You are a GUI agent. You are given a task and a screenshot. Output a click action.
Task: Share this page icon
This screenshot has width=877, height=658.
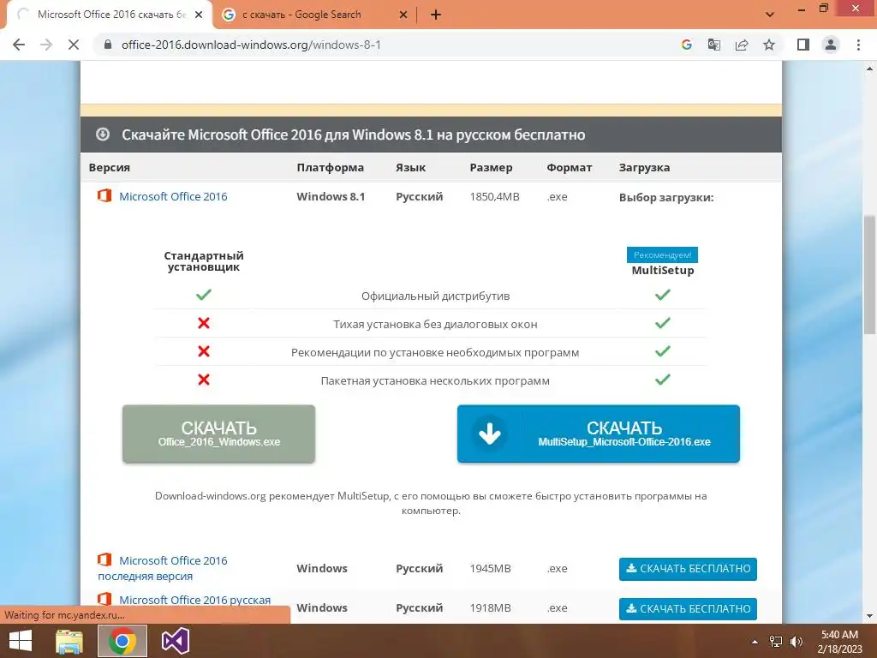point(742,45)
